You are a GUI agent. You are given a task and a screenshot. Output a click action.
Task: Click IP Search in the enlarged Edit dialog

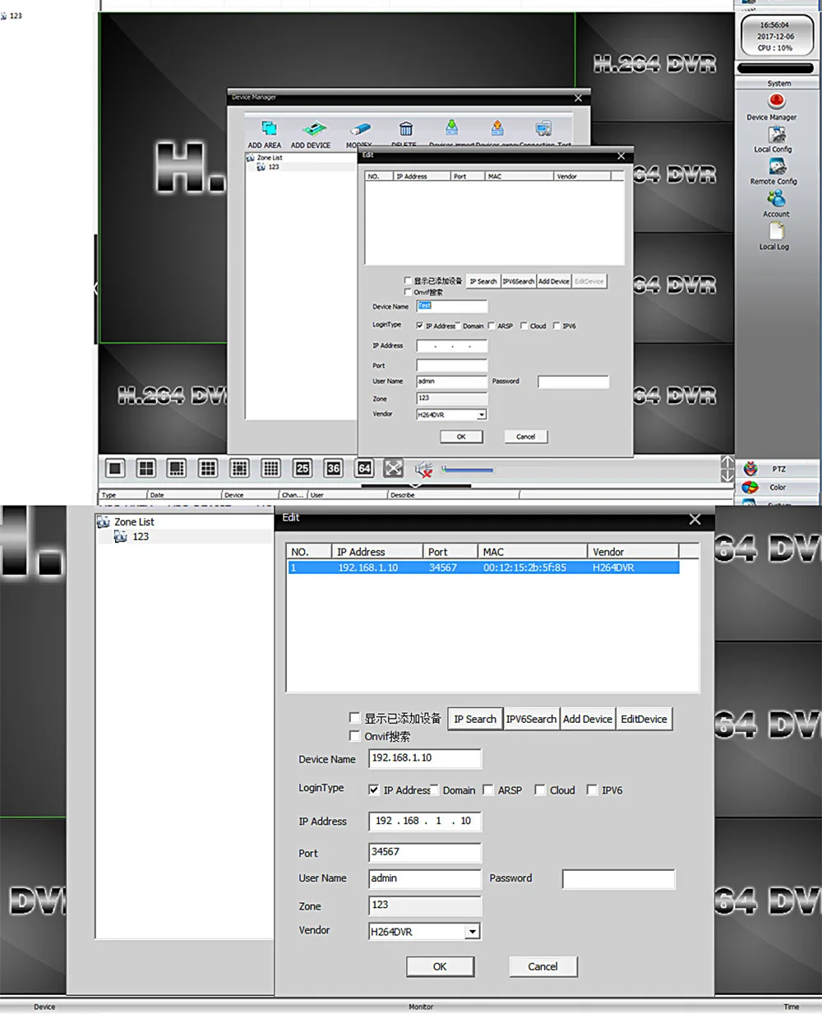[x=475, y=719]
